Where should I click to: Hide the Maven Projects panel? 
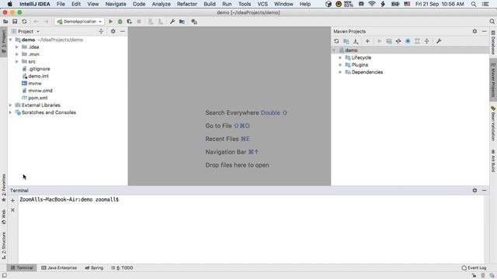484,31
